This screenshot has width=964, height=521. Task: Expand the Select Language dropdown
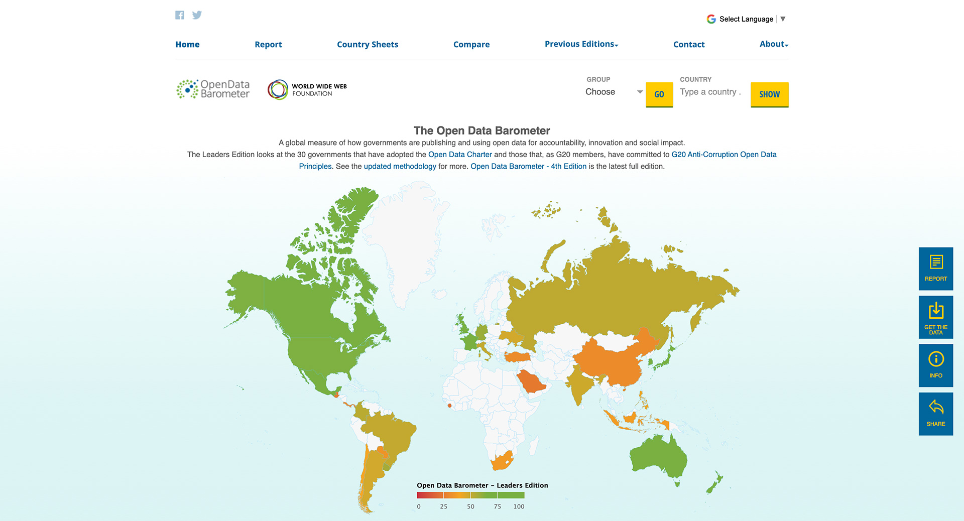746,19
